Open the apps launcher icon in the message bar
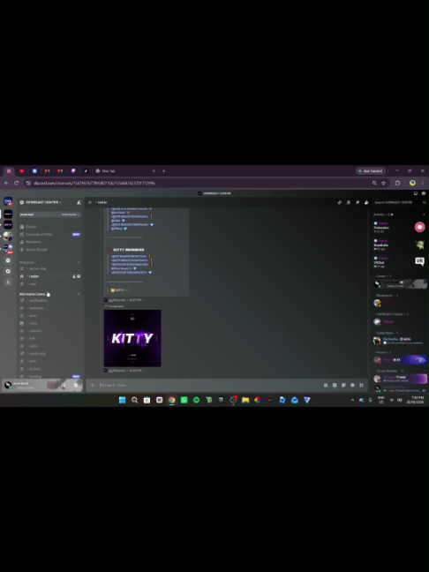Image resolution: width=429 pixels, height=572 pixels. click(362, 385)
